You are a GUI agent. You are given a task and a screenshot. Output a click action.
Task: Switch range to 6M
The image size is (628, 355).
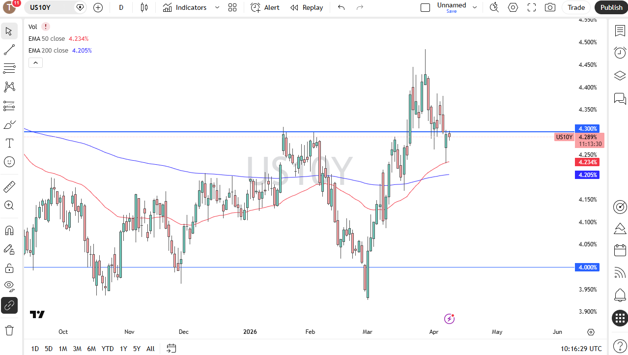[x=91, y=349]
